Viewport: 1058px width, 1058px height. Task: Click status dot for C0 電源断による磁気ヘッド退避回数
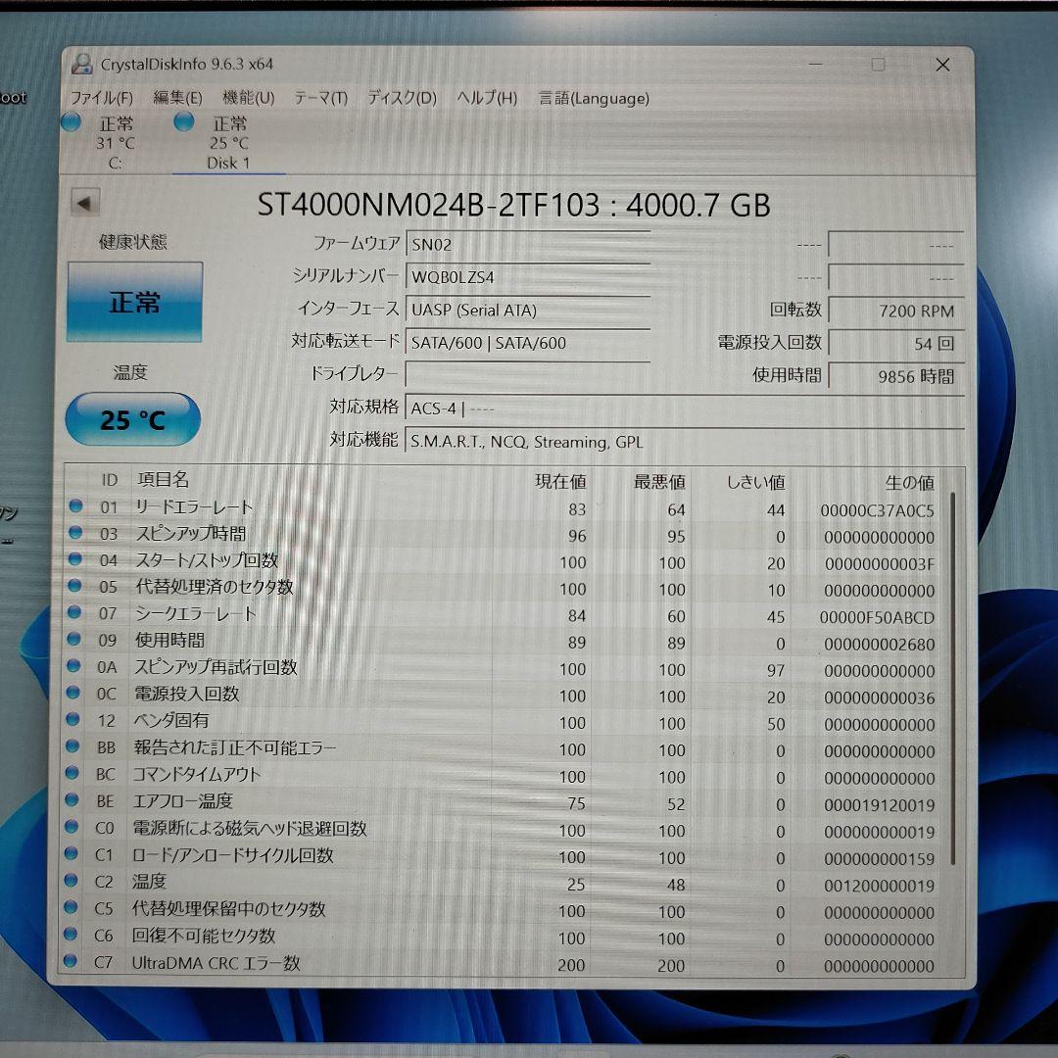point(72,826)
